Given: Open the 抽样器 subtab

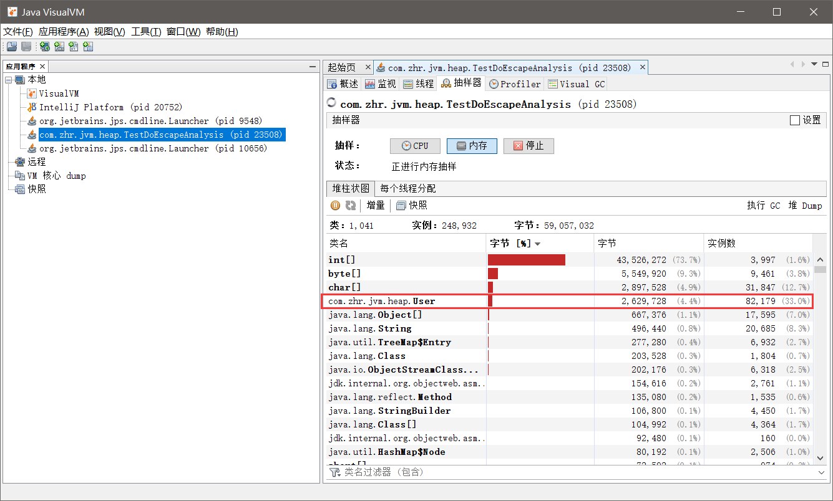Looking at the screenshot, I should pos(462,83).
